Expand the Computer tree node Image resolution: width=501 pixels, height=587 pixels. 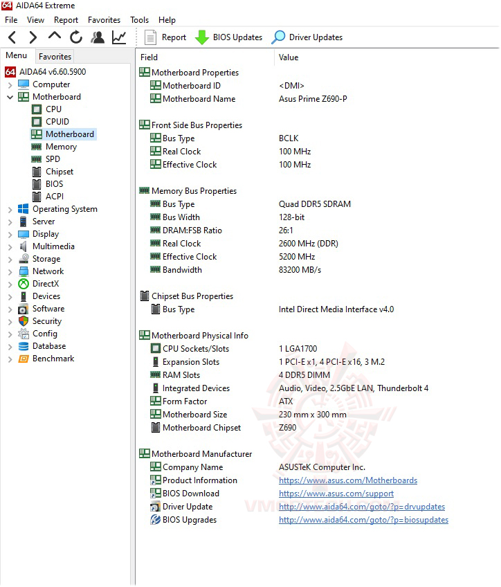pos(10,85)
